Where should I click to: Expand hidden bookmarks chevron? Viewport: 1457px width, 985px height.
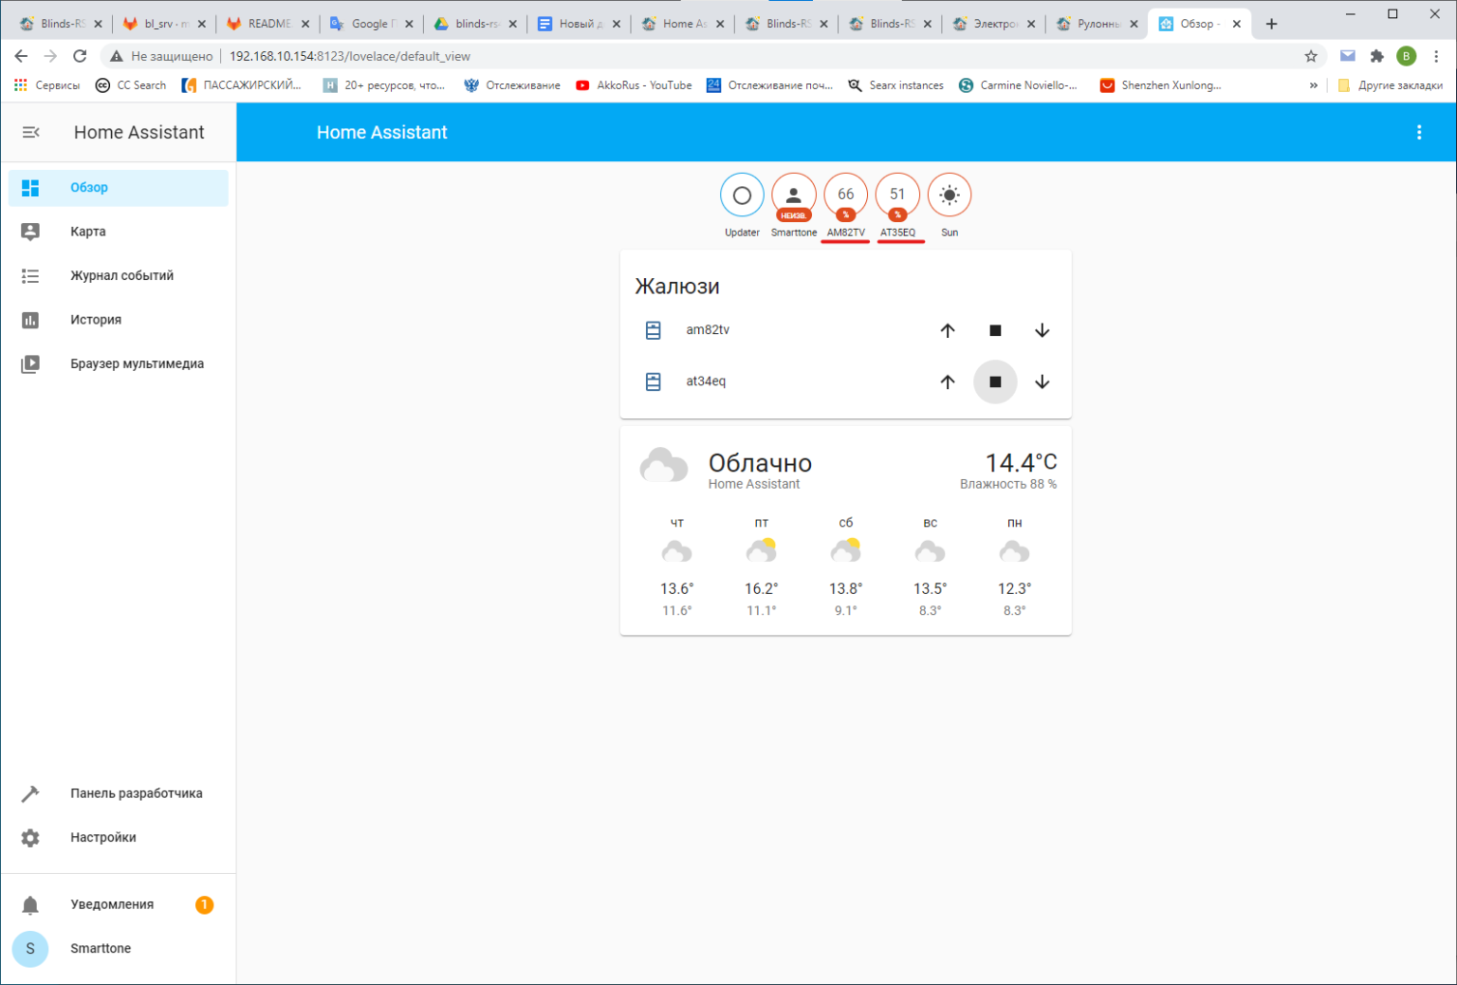click(x=1314, y=85)
